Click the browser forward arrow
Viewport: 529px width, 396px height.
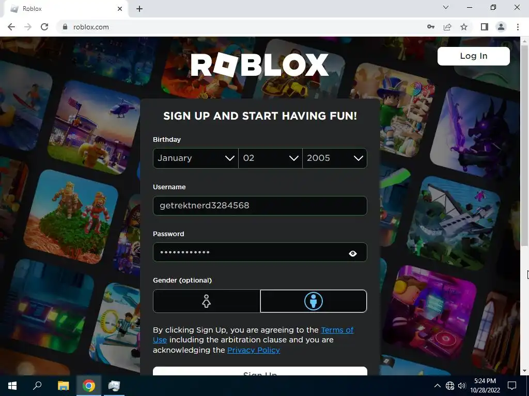pos(28,27)
